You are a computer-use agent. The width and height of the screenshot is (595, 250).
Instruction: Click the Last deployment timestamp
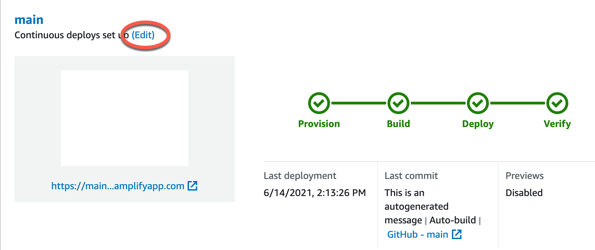315,193
